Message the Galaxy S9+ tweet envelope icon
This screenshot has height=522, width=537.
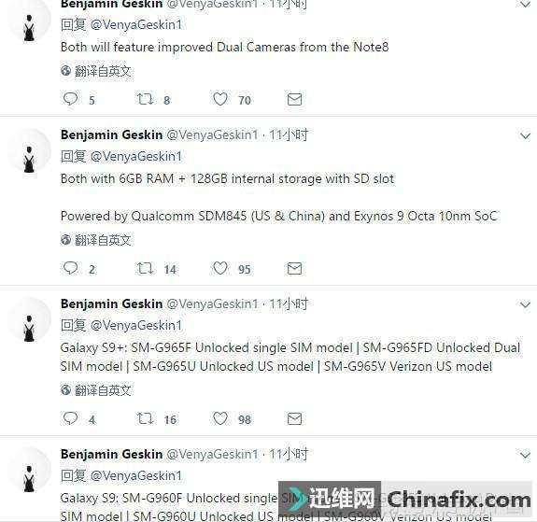tap(294, 418)
